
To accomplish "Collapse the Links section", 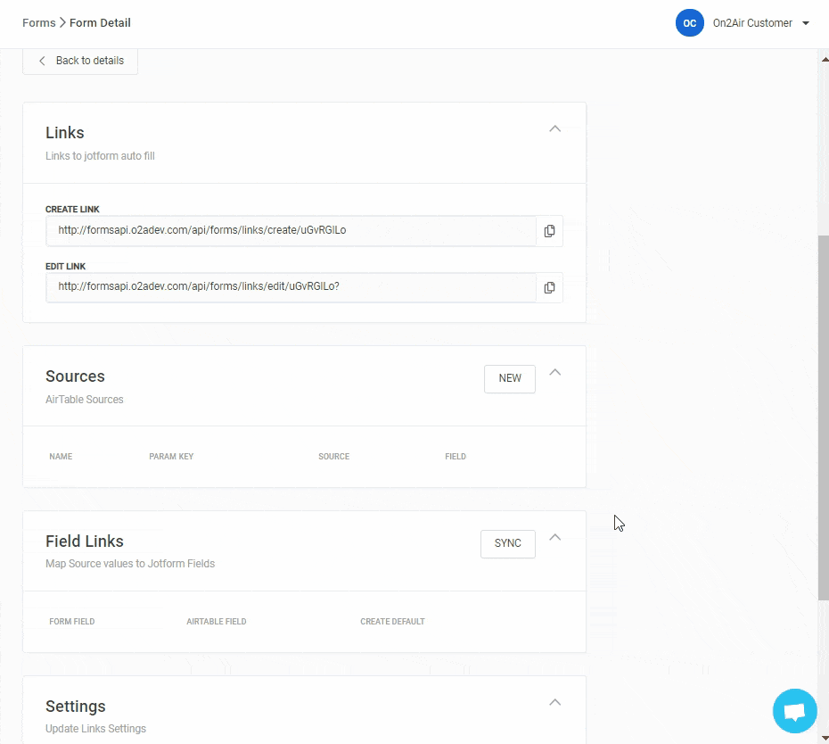I will pyautogui.click(x=554, y=129).
